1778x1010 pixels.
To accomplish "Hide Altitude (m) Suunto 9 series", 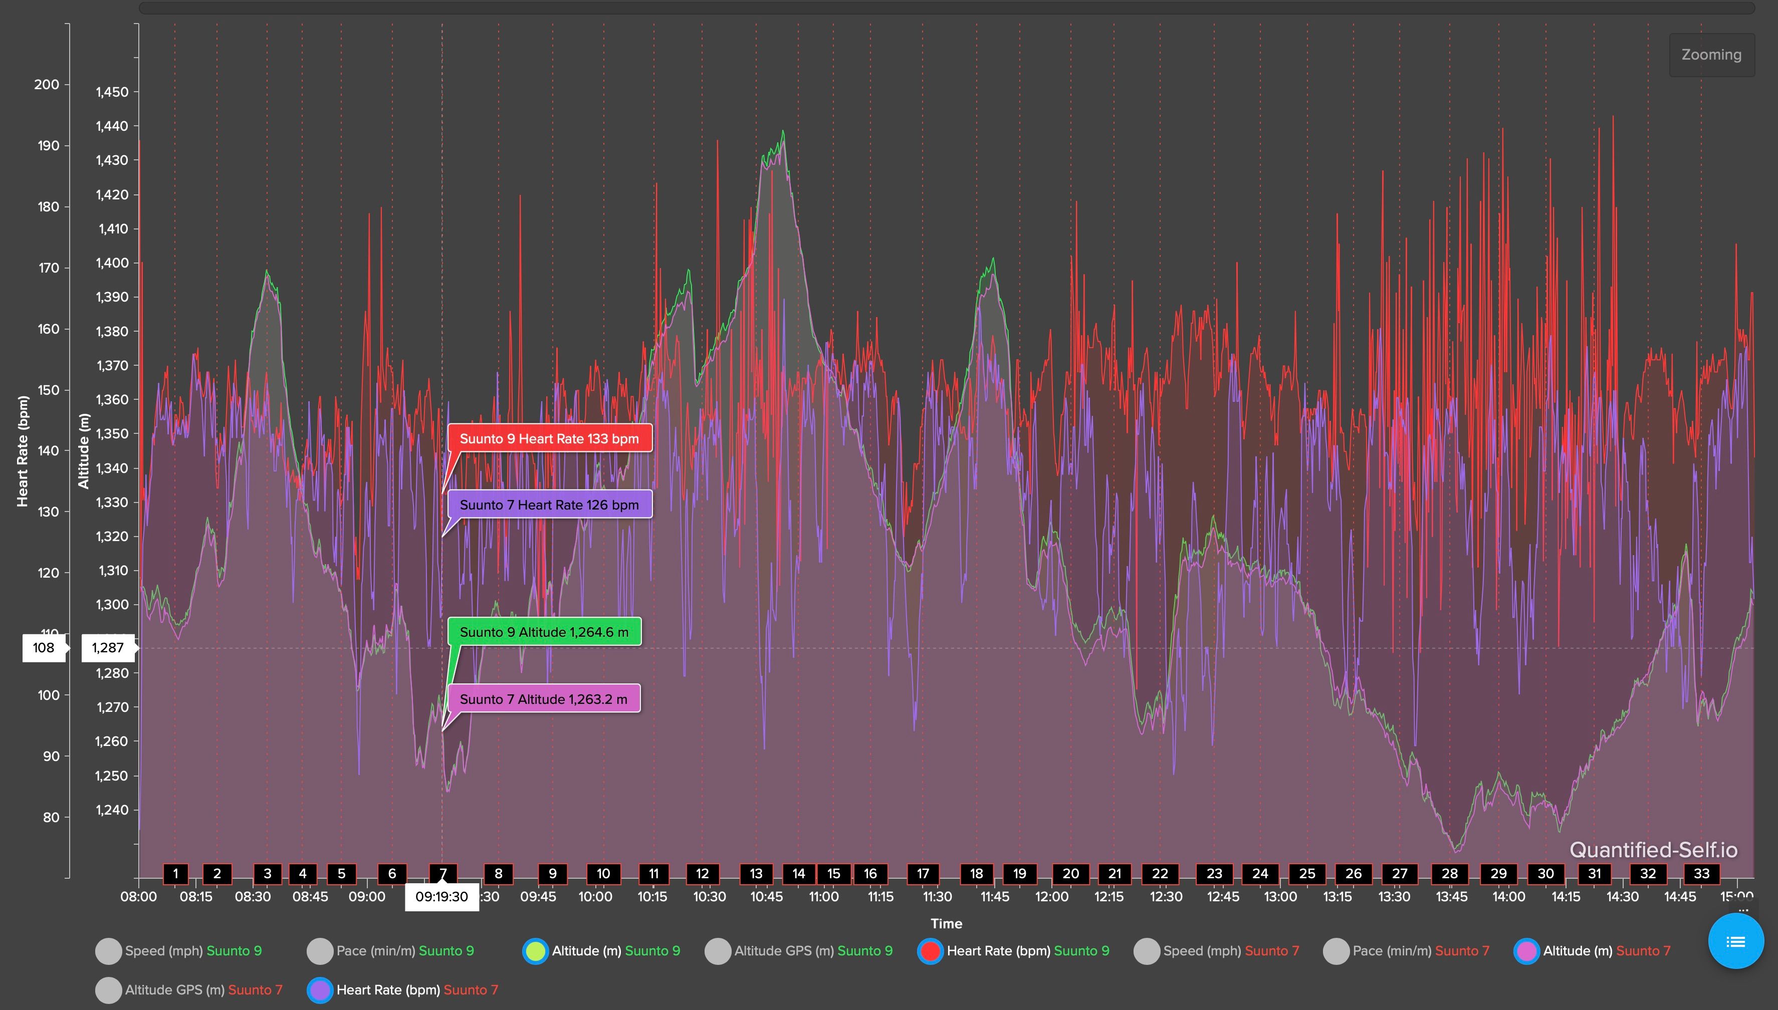I will click(601, 951).
